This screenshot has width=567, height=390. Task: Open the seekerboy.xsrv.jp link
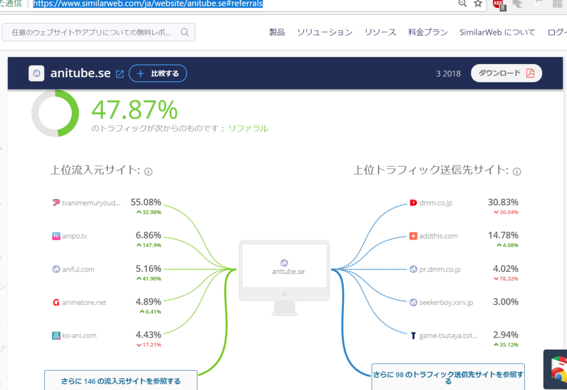(x=446, y=302)
